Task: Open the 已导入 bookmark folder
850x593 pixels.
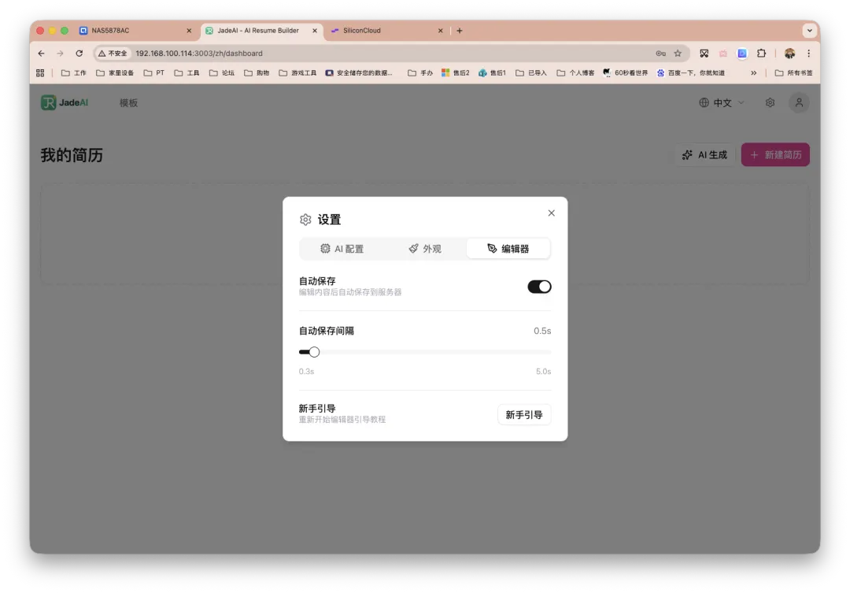Action: coord(531,72)
